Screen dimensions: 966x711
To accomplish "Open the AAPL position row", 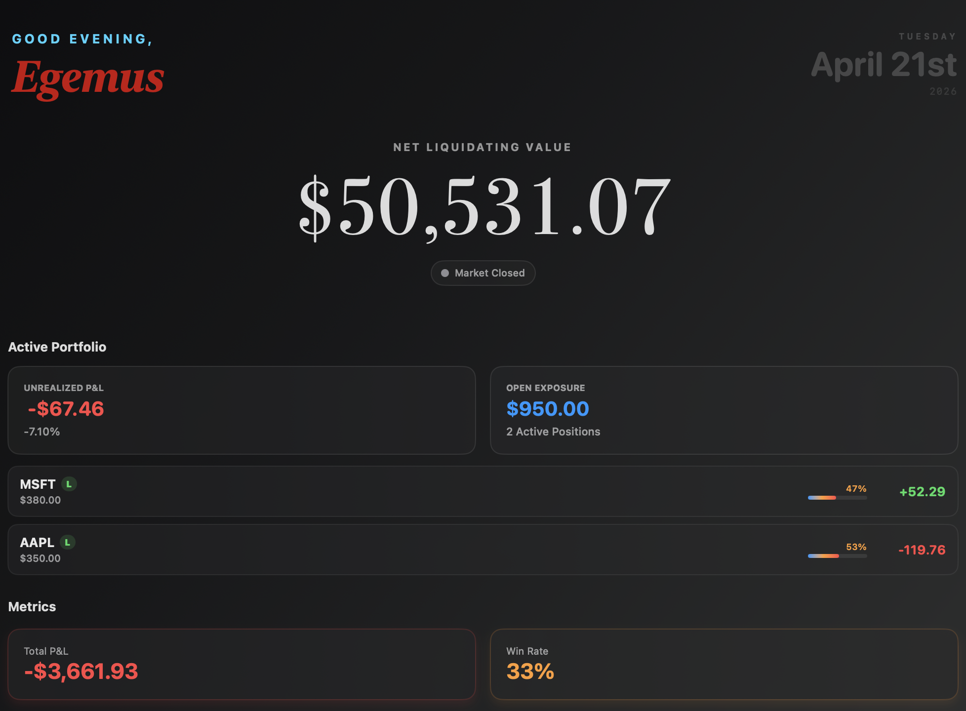I will pos(483,550).
